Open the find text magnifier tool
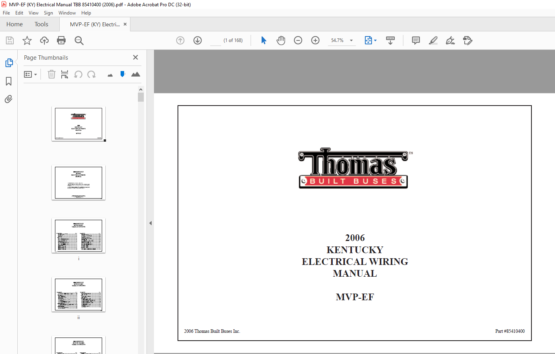This screenshot has width=555, height=354. pyautogui.click(x=79, y=40)
